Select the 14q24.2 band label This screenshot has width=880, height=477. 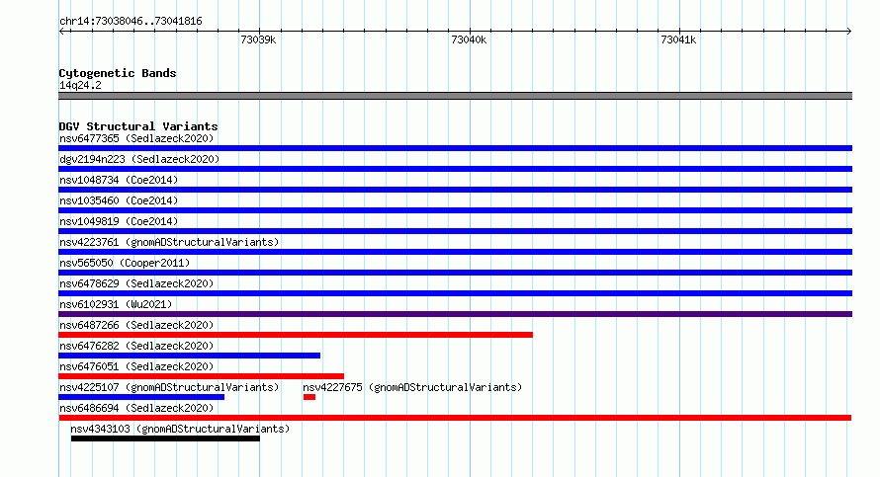pyautogui.click(x=80, y=85)
